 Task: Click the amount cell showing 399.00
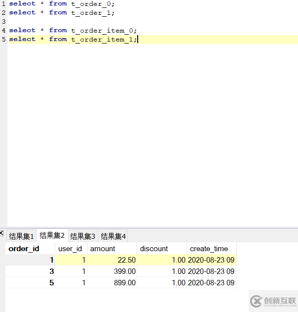pos(112,271)
